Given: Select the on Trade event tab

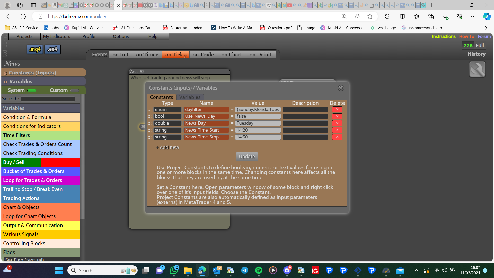Looking at the screenshot, I should [203, 55].
